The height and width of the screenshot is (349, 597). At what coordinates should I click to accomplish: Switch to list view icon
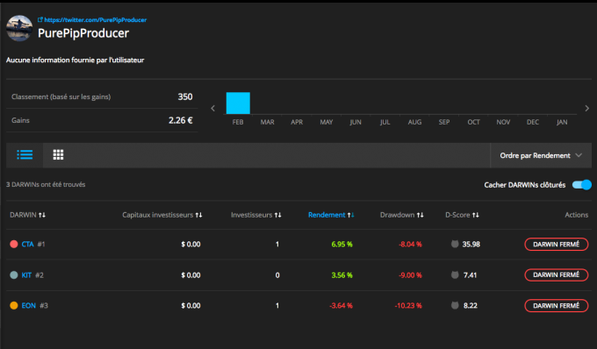(25, 154)
